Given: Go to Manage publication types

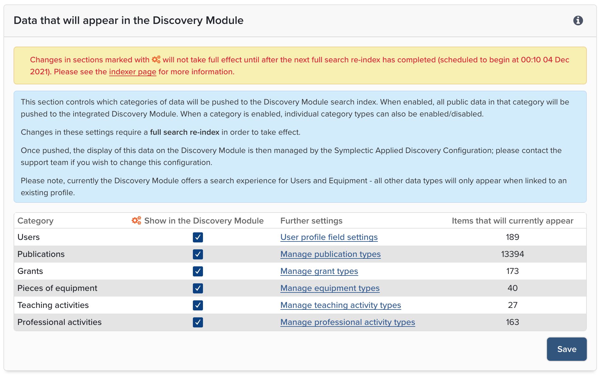Looking at the screenshot, I should pyautogui.click(x=330, y=254).
